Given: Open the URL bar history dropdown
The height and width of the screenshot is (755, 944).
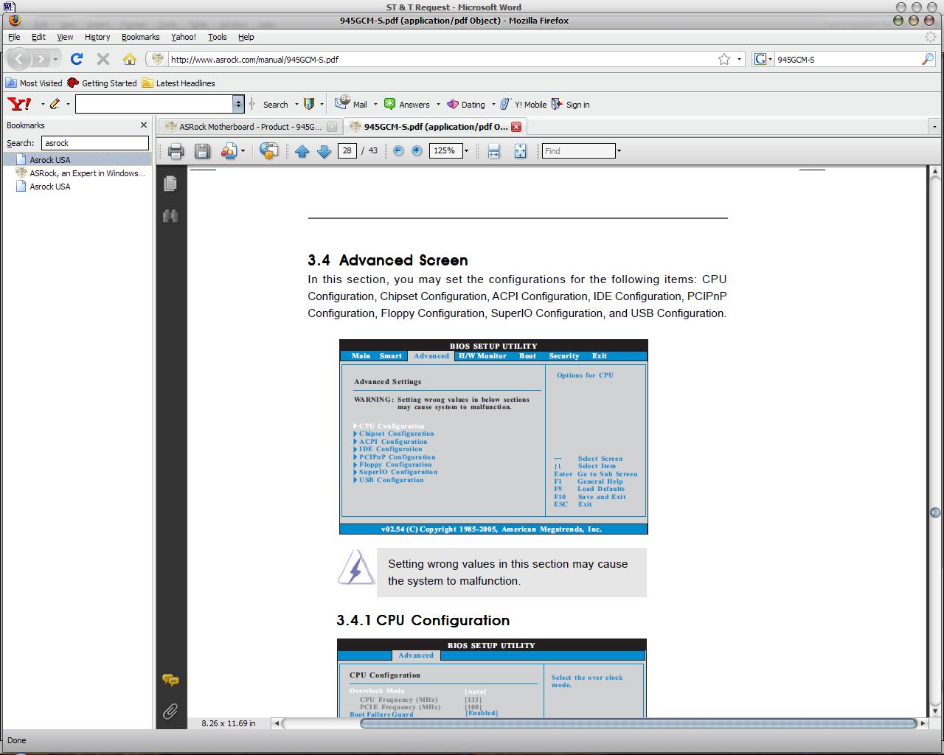Looking at the screenshot, I should (x=740, y=59).
